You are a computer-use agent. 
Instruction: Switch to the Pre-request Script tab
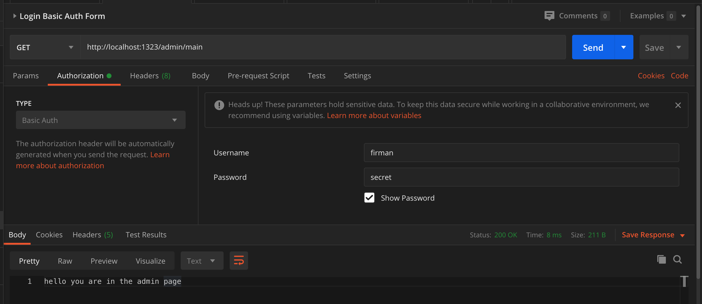(x=258, y=76)
